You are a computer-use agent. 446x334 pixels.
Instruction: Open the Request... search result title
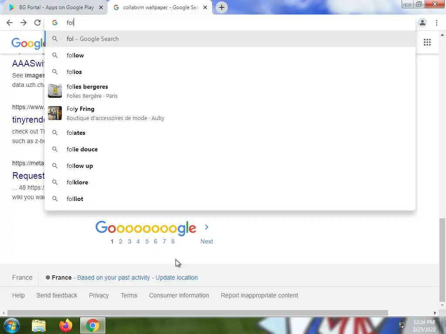[28, 176]
